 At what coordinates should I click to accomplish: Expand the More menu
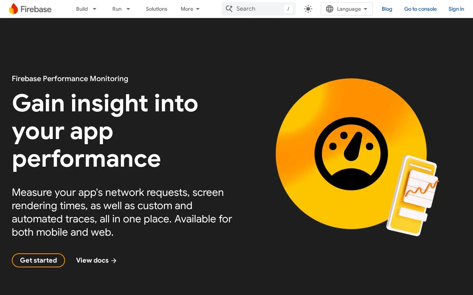click(190, 9)
